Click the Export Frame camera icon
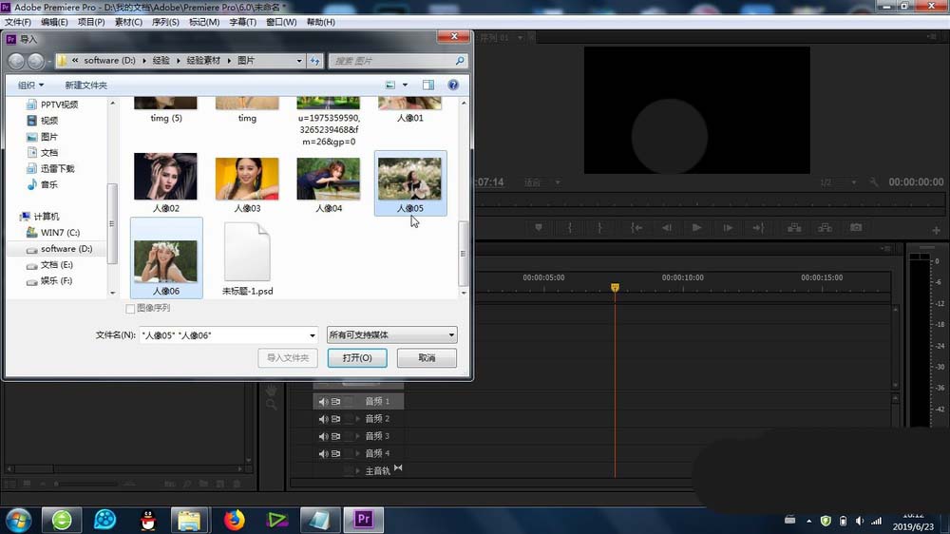The image size is (950, 534). [x=856, y=228]
